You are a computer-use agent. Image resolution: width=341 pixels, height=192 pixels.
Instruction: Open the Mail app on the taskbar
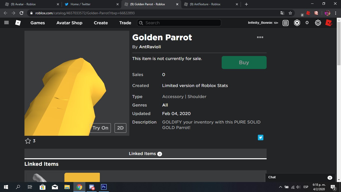tap(55, 187)
